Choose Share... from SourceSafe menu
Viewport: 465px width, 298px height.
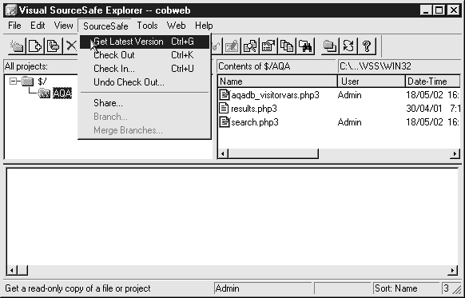pyautogui.click(x=145, y=103)
